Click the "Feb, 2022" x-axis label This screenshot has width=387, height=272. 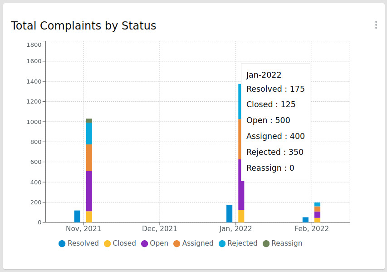(312, 229)
